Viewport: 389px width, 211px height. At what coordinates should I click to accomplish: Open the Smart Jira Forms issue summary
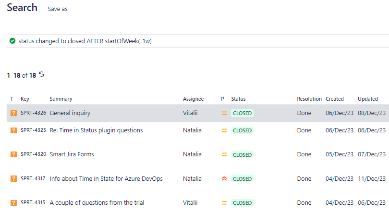tap(72, 154)
